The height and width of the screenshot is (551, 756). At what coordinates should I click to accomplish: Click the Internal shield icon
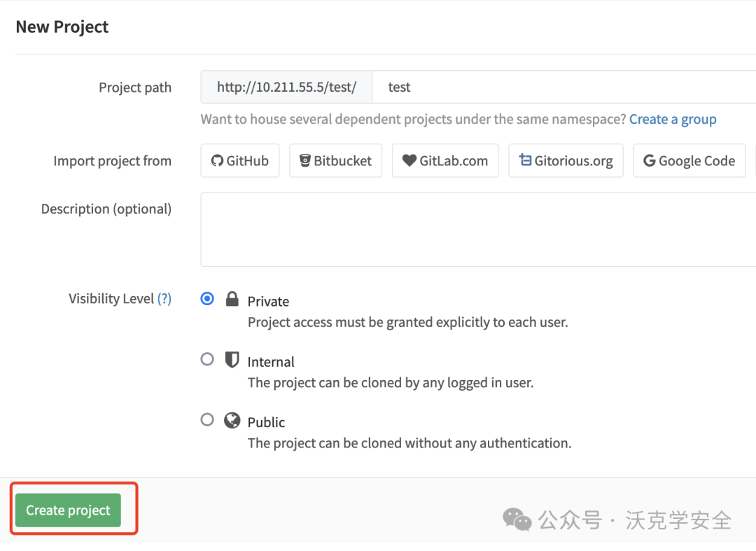[232, 360]
